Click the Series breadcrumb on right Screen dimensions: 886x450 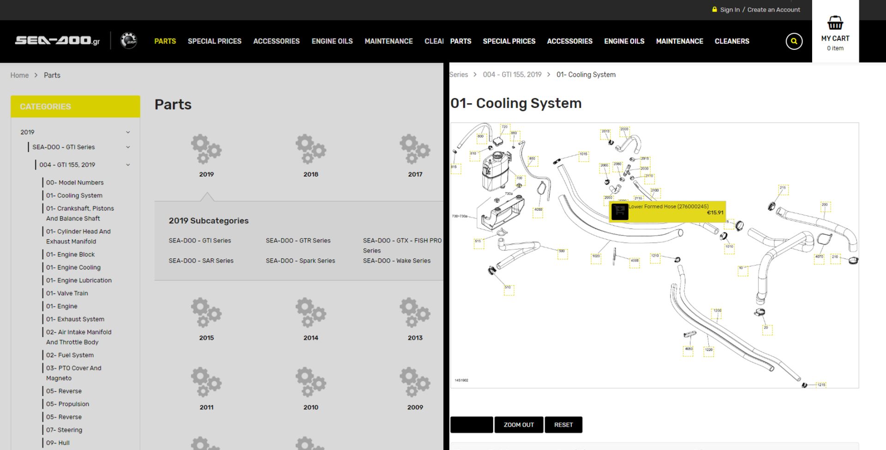coord(459,75)
